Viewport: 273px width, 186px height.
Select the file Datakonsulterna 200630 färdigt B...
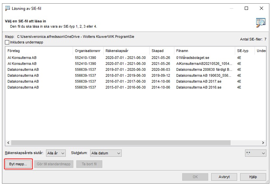[204, 69]
